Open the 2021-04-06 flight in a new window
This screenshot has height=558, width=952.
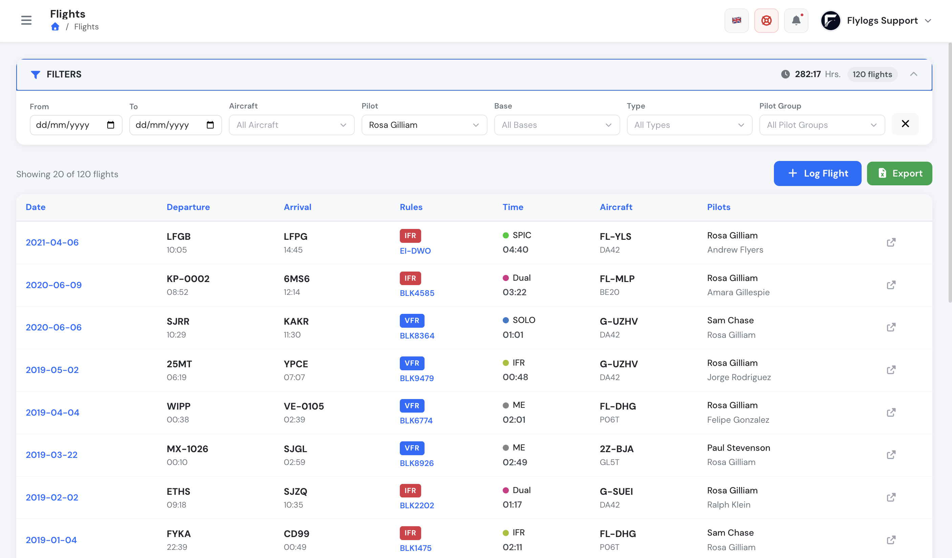[891, 242]
